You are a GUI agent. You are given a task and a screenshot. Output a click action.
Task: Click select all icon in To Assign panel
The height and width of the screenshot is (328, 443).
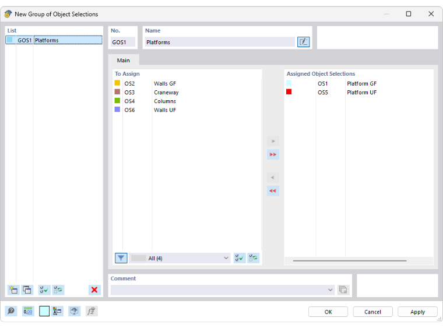(240, 258)
